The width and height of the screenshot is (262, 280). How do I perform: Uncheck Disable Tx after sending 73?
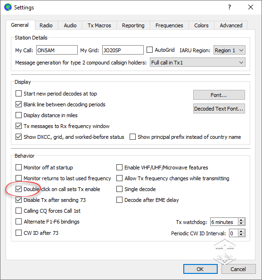point(18,200)
